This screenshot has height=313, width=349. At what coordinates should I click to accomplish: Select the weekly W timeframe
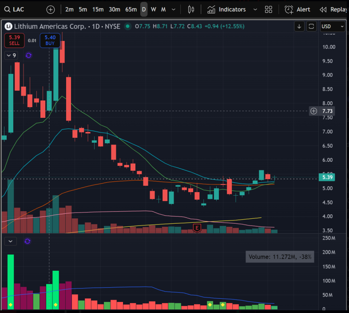153,10
